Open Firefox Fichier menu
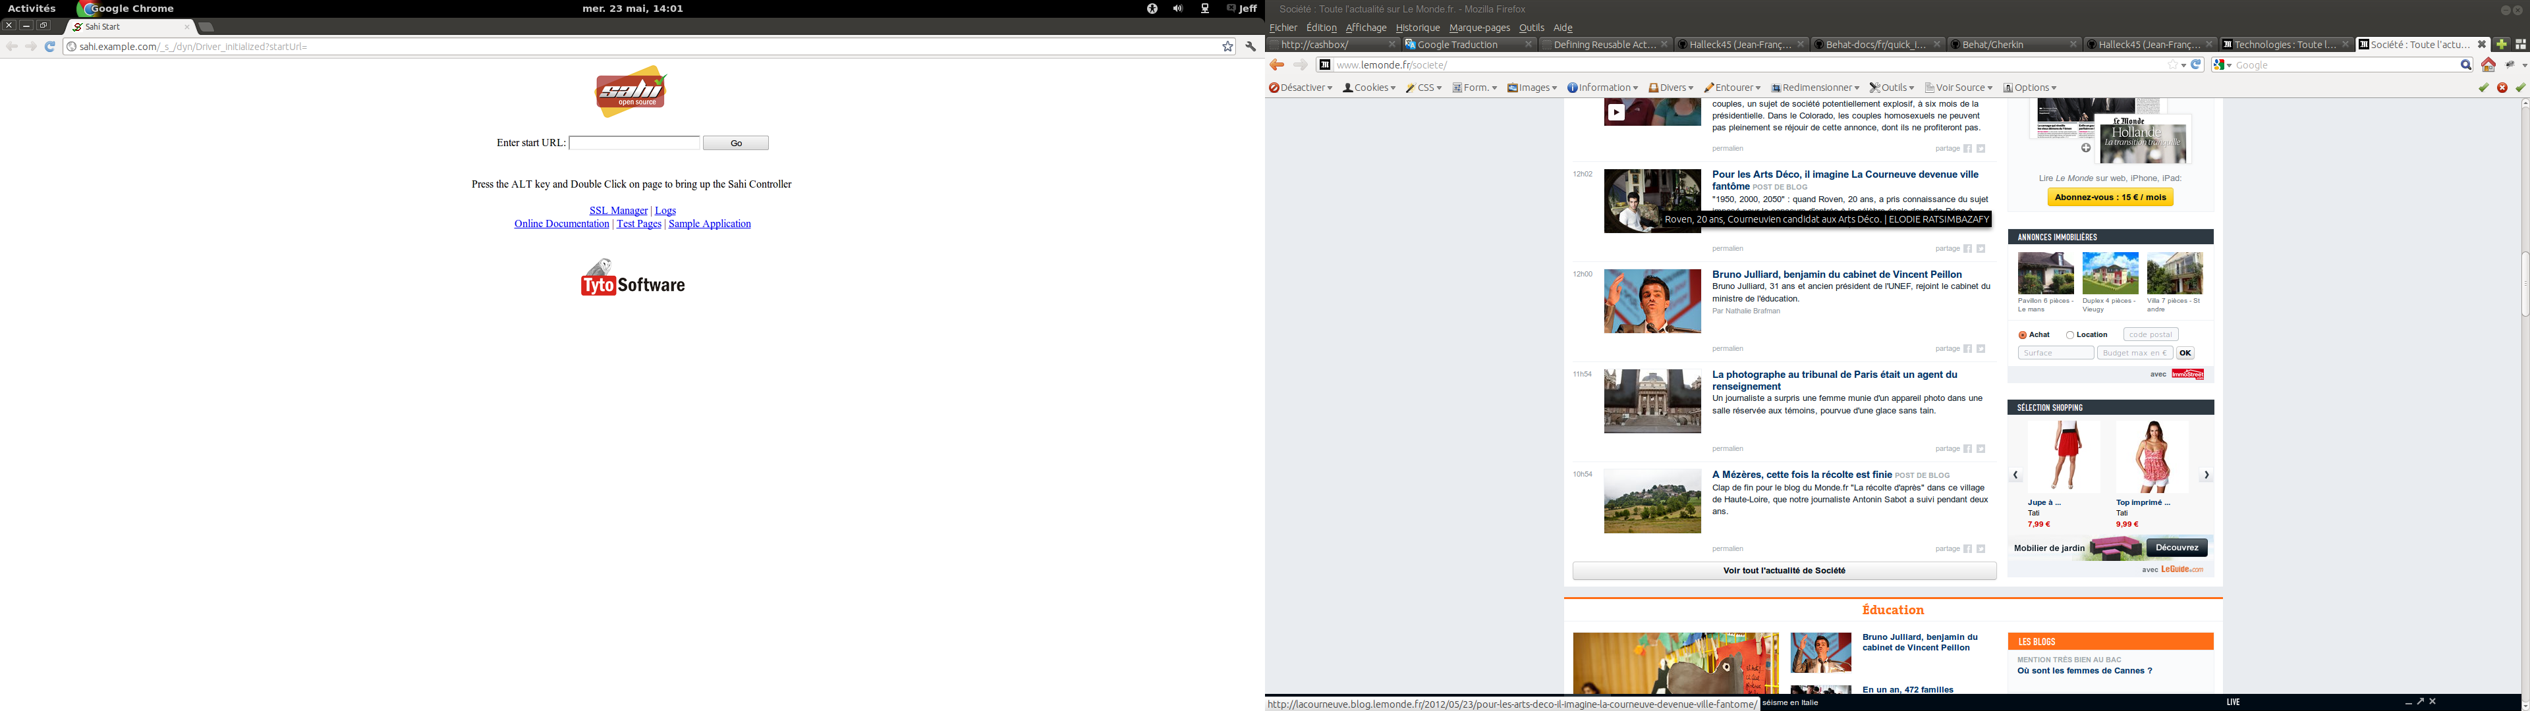This screenshot has height=711, width=2530. pyautogui.click(x=1283, y=28)
